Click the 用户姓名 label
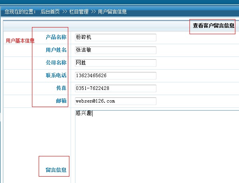This screenshot has width=239, height=183. 56,50
